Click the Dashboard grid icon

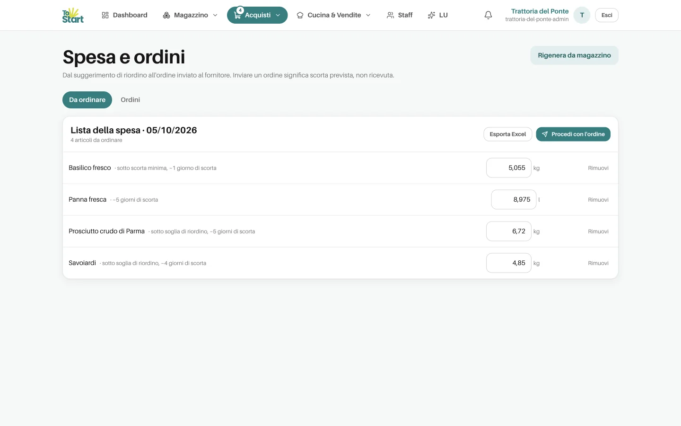pos(105,15)
